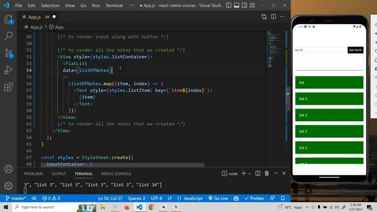Open the Manage gear menu
377x212 pixels.
pos(8,185)
